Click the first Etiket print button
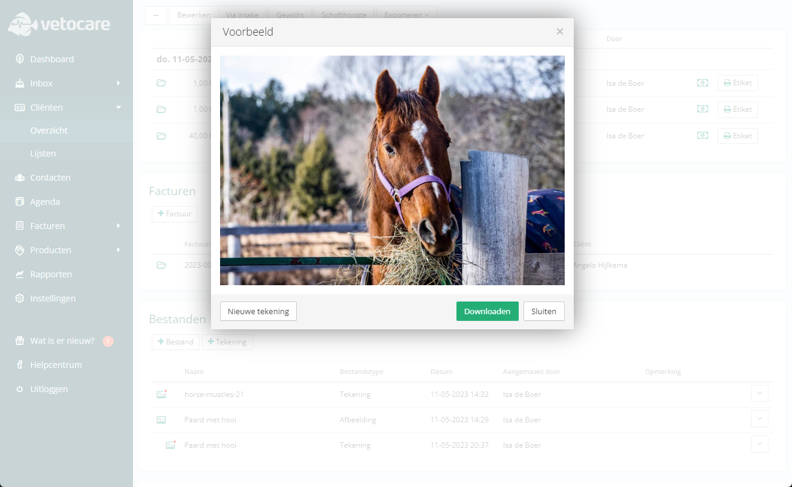The width and height of the screenshot is (792, 487). [x=738, y=83]
